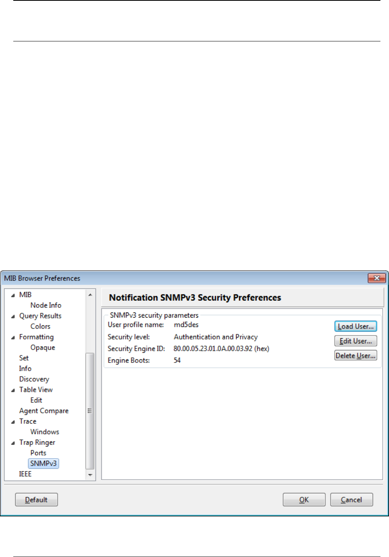Open IEEE preferences
Viewport: 389px width, 557px height.
pos(25,474)
